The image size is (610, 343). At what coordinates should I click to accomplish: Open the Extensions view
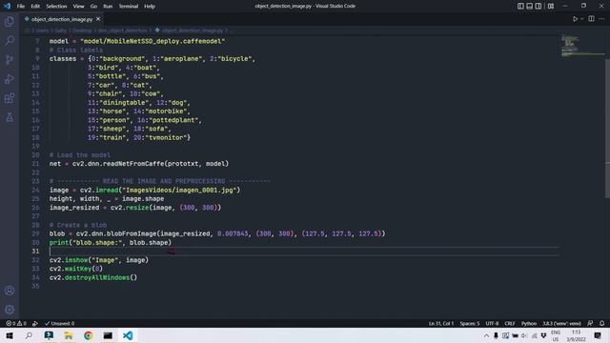tap(10, 97)
